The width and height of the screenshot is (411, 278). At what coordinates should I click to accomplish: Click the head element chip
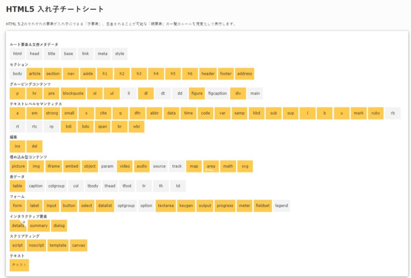click(34, 53)
